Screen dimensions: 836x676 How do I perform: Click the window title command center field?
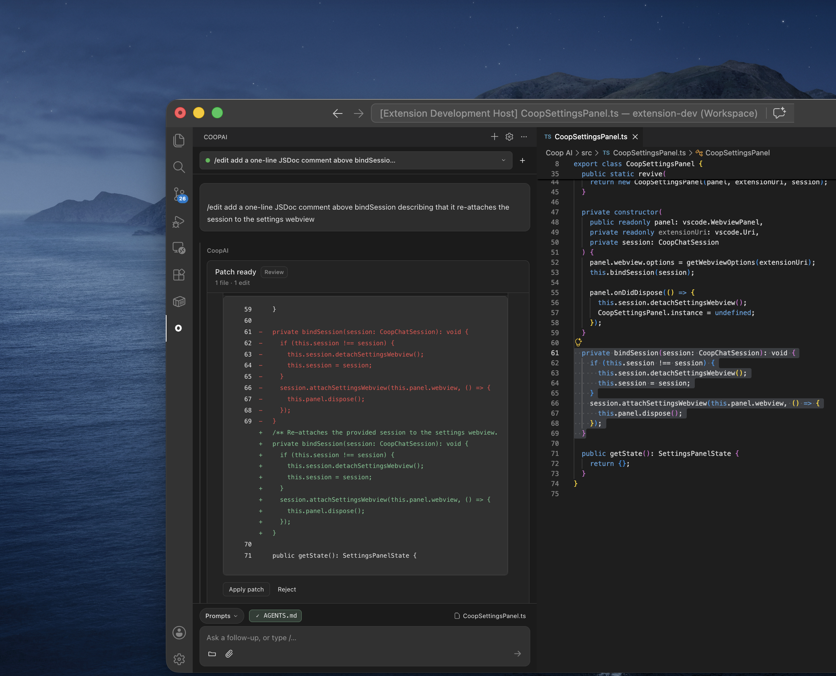click(568, 113)
